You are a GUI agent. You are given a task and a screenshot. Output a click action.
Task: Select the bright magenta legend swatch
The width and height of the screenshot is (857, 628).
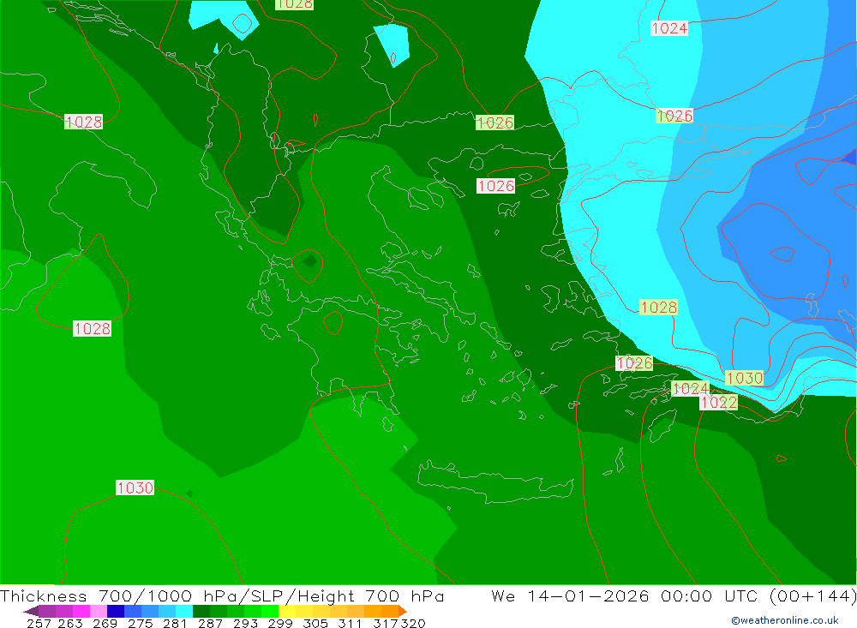(80, 611)
